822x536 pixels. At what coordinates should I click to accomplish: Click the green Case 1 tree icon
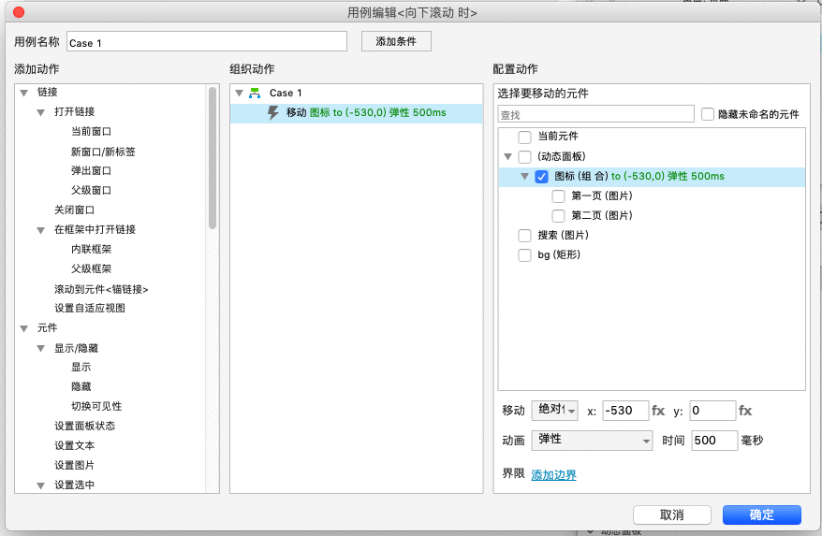(x=255, y=94)
